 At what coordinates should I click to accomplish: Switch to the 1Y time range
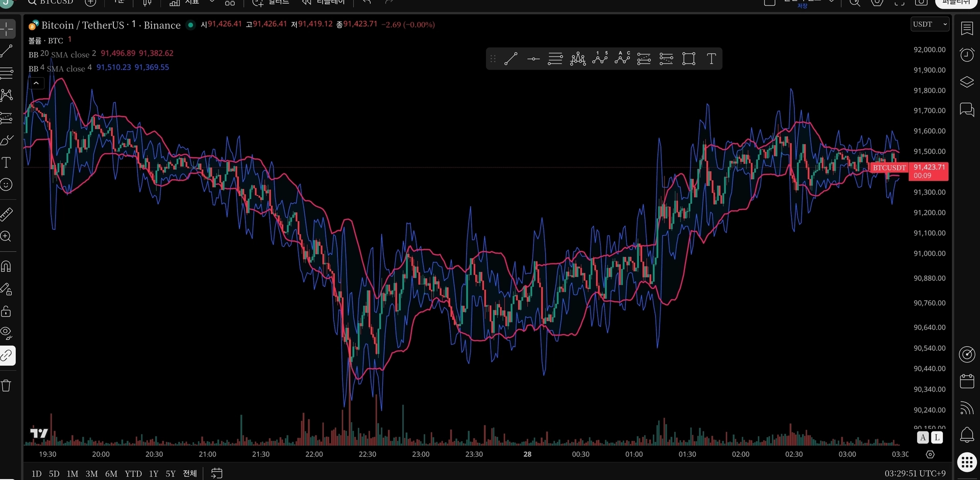pos(154,474)
